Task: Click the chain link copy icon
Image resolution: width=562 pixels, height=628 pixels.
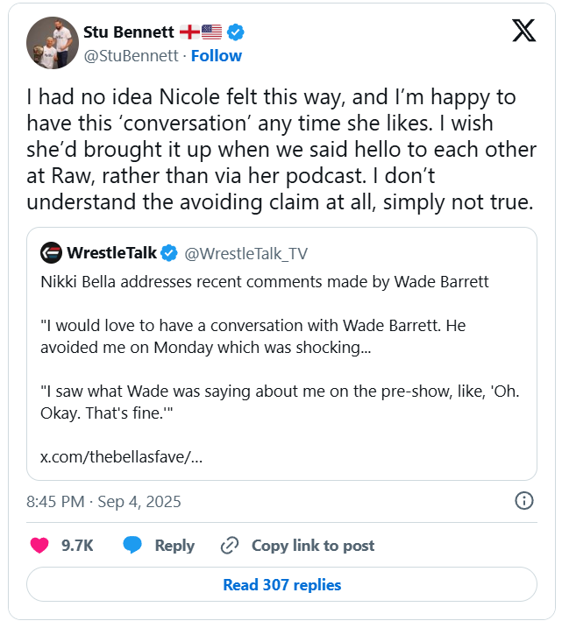Action: [230, 545]
